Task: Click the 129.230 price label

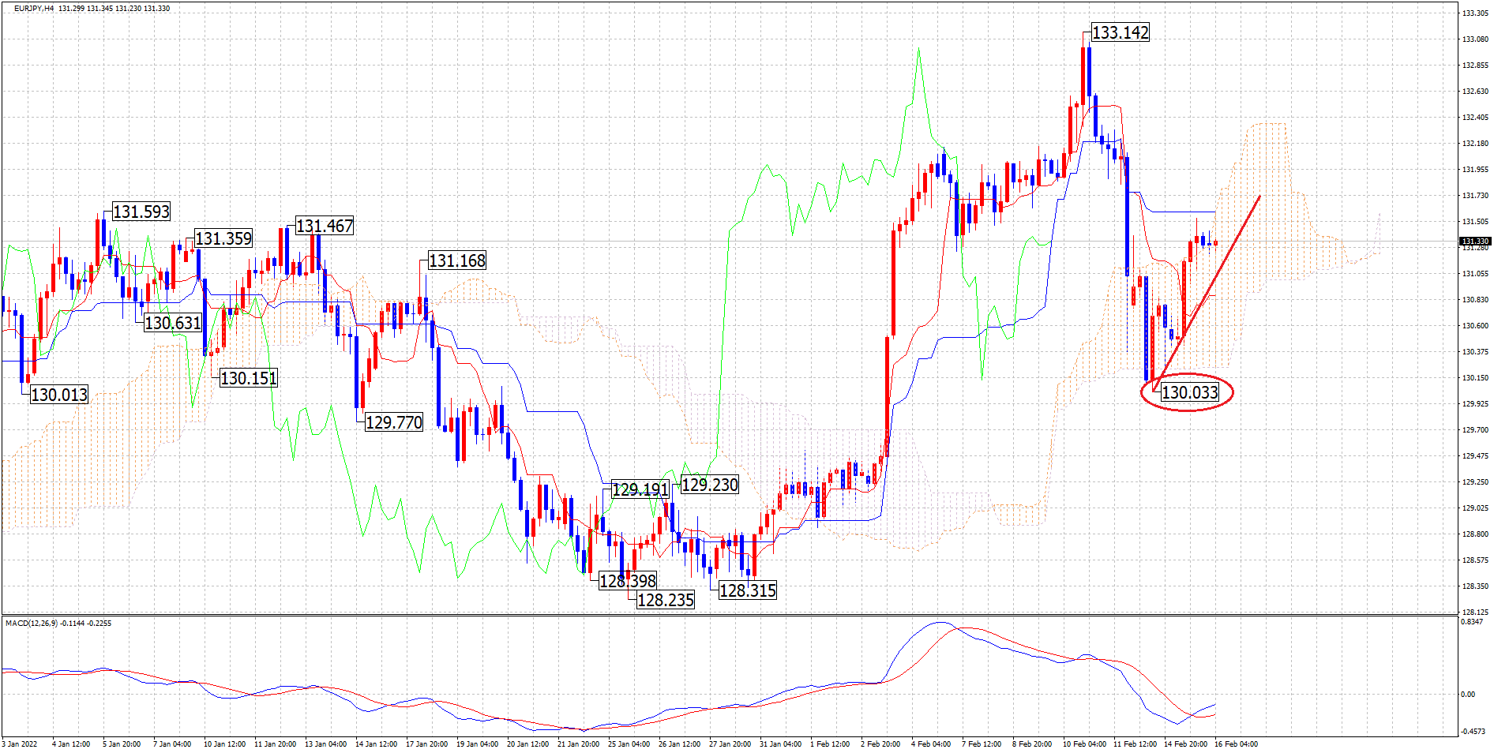Action: click(710, 485)
